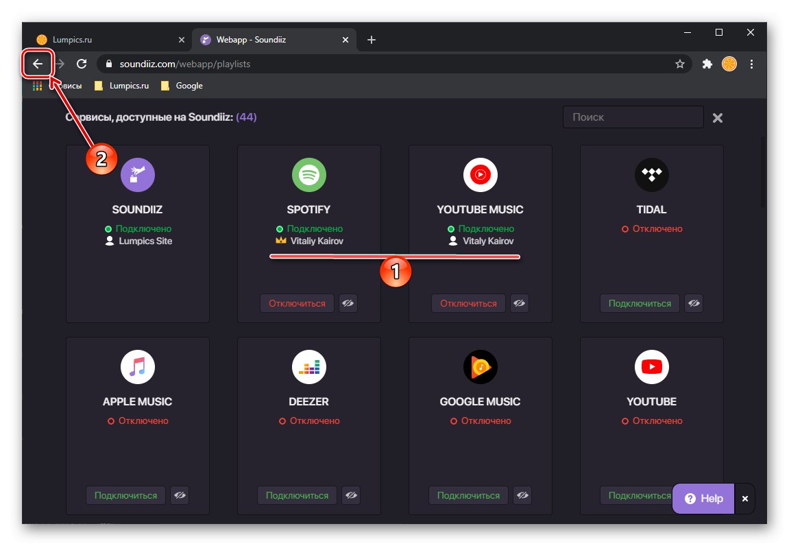The width and height of the screenshot is (789, 546).
Task: Hide the Spotify service via eye icon
Action: 348,303
